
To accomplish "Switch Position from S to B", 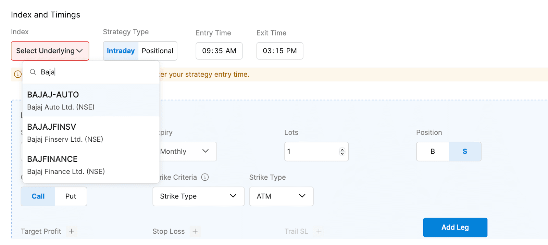I will click(x=433, y=151).
